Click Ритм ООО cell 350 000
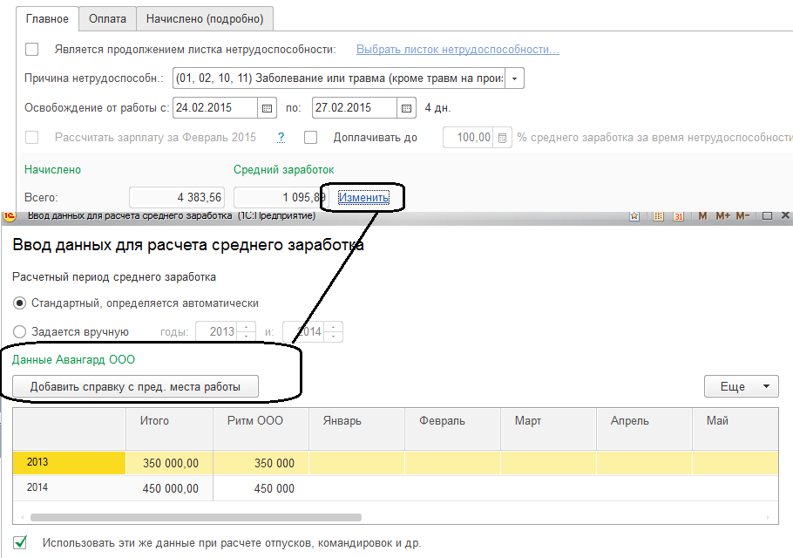 point(261,463)
